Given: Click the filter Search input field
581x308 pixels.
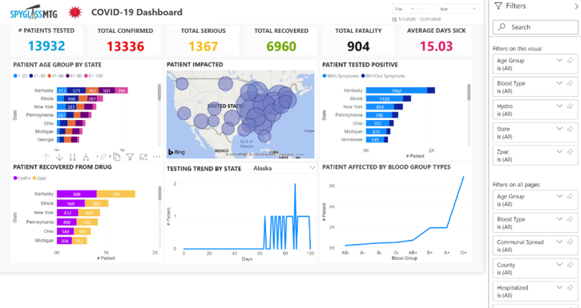Looking at the screenshot, I should 535,27.
